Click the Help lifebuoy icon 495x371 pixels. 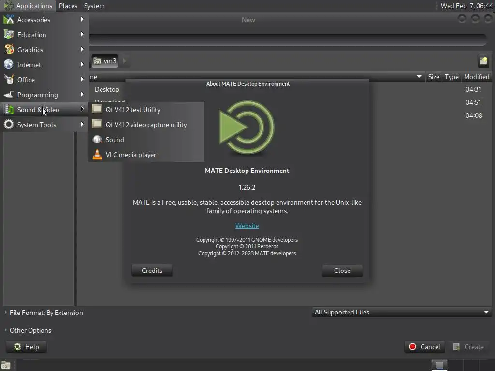coord(17,347)
